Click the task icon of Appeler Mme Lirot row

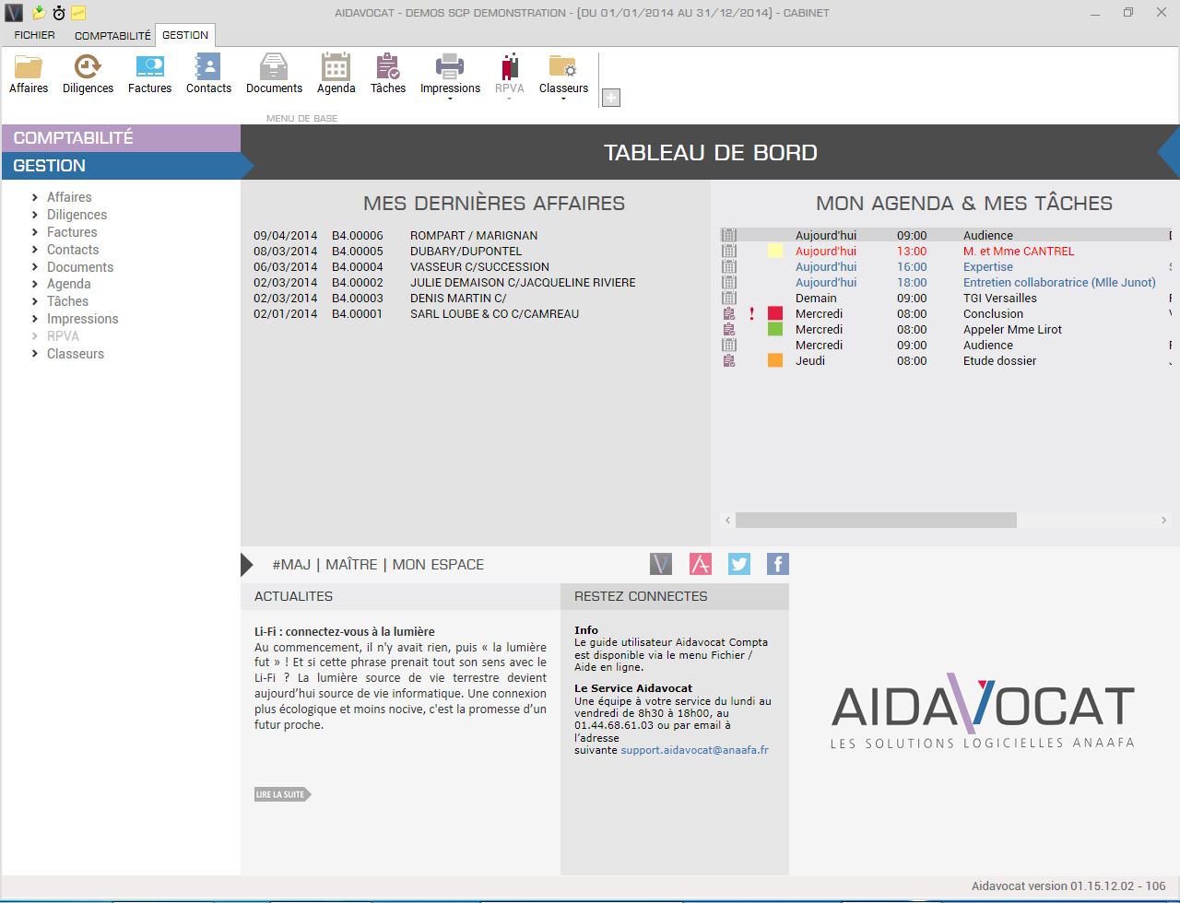729,329
